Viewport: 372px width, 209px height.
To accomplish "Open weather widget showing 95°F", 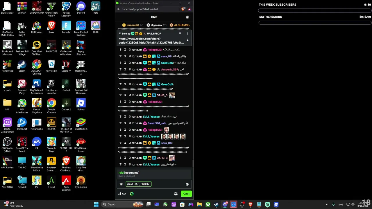I will (13, 204).
